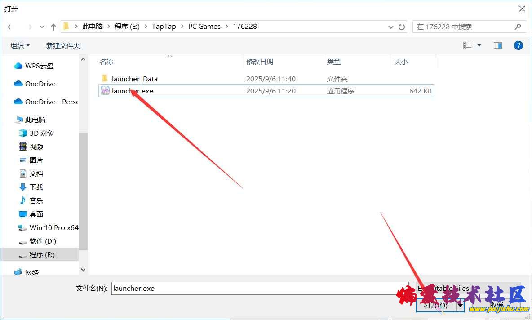532x320 pixels.
Task: Select WPS云盘 in the sidebar
Action: 39,66
